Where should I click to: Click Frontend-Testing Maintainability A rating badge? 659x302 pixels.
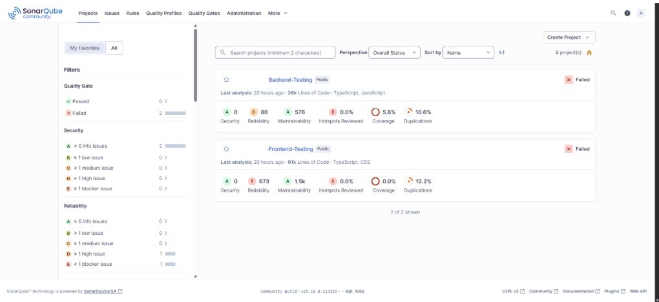[x=288, y=181]
